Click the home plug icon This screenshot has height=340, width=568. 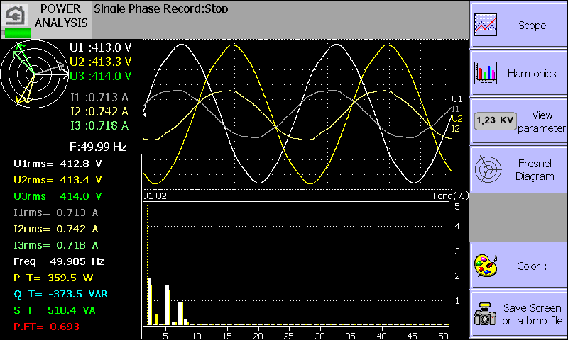[14, 14]
